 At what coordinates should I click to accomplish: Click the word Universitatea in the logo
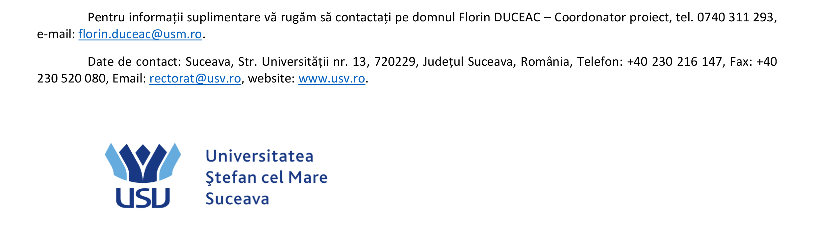click(260, 156)
